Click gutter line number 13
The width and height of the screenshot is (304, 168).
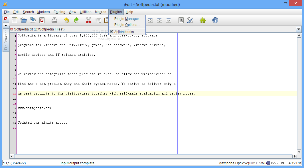click(x=14, y=94)
